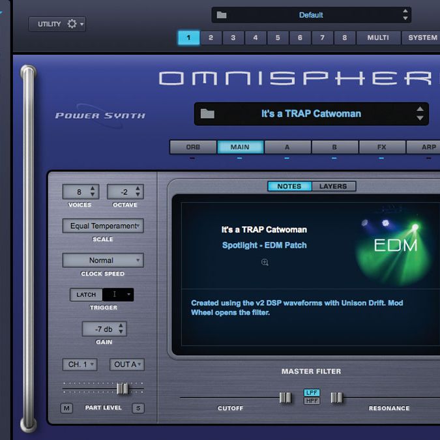Open the CH. 1 MIDI channel dropdown
This screenshot has width=440, height=440.
coord(80,364)
